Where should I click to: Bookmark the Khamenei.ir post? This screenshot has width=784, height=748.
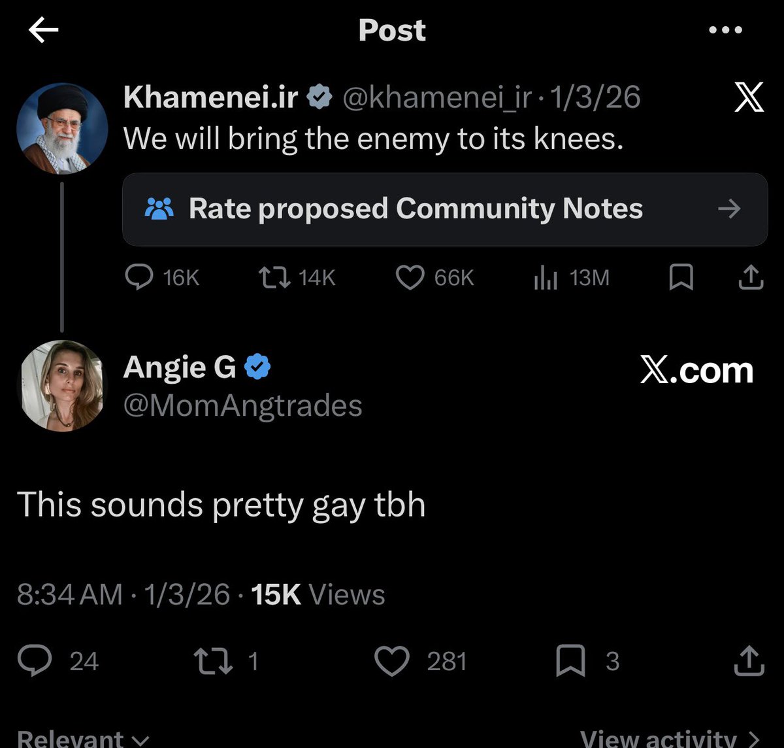tap(681, 278)
